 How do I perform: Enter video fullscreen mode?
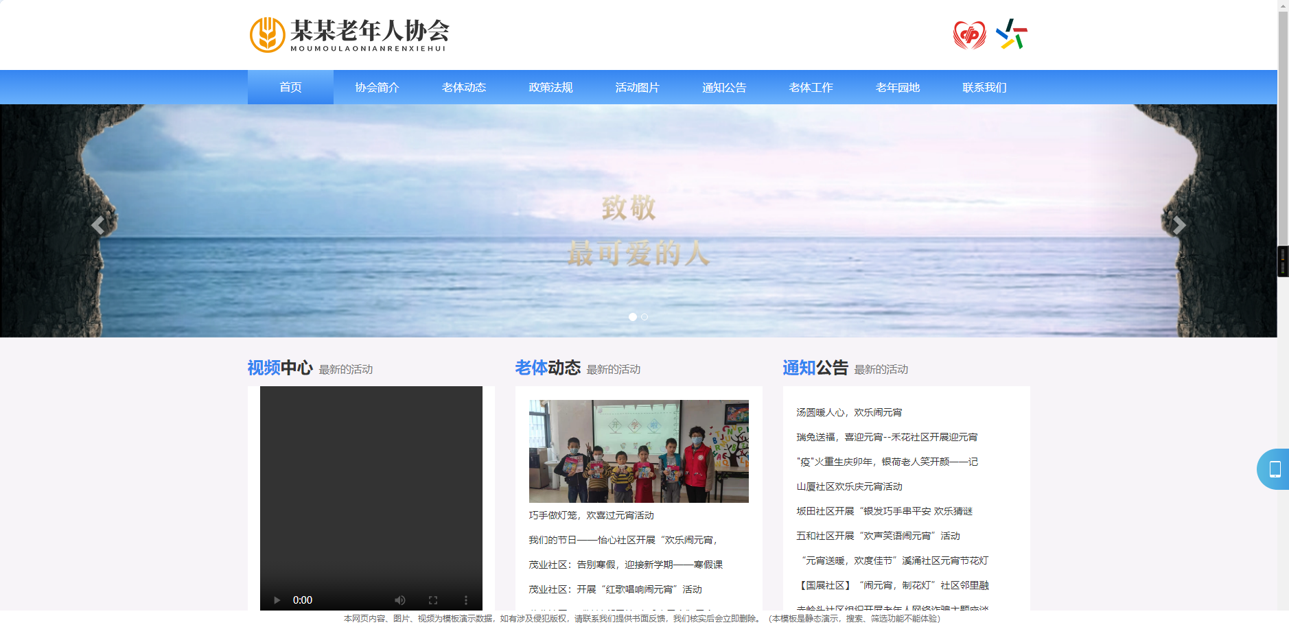tap(433, 600)
